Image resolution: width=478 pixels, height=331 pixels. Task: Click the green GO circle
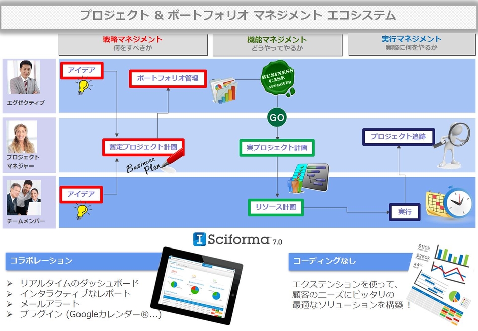[277, 117]
